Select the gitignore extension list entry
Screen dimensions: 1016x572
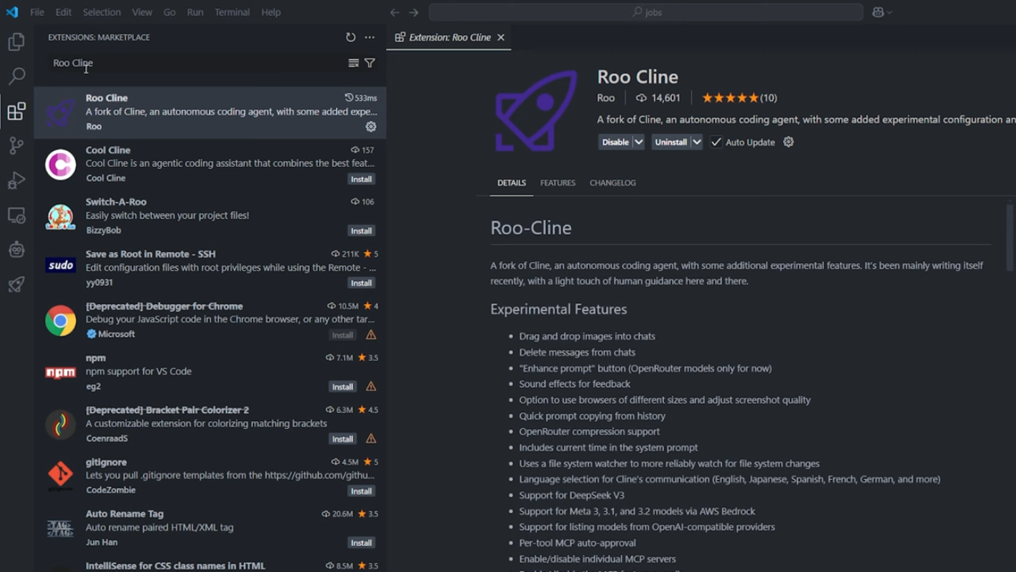[210, 476]
